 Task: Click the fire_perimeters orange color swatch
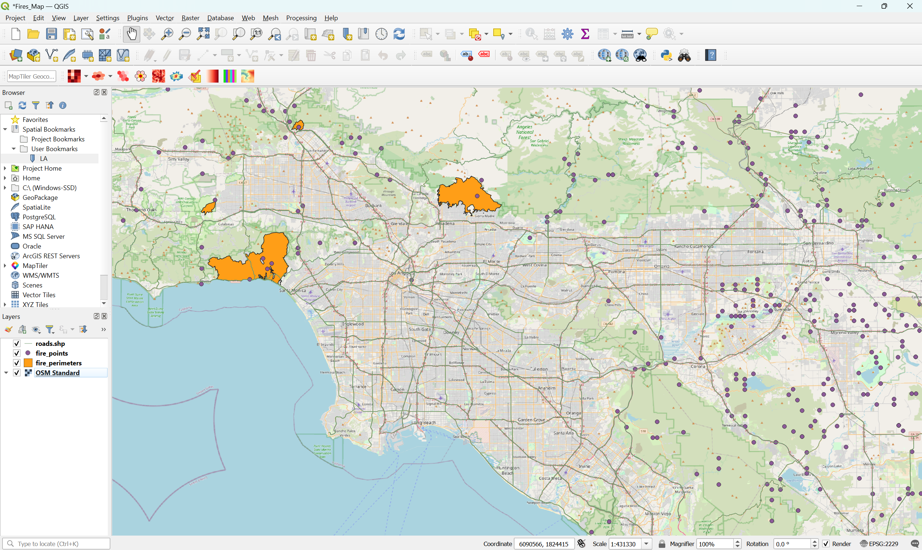(x=28, y=363)
